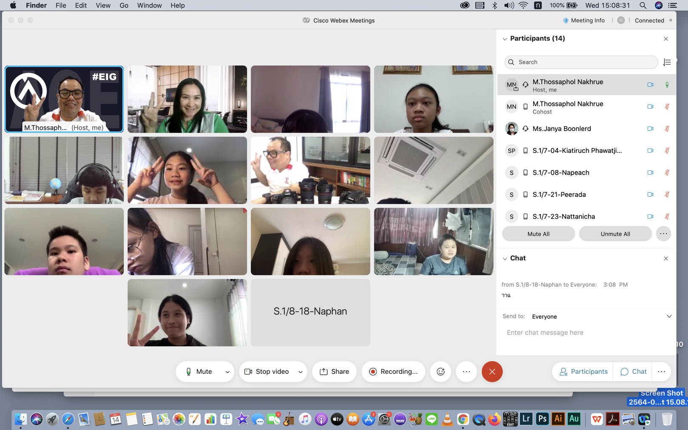Open LINE app from the Dock
The image size is (688, 430).
tap(431, 419)
